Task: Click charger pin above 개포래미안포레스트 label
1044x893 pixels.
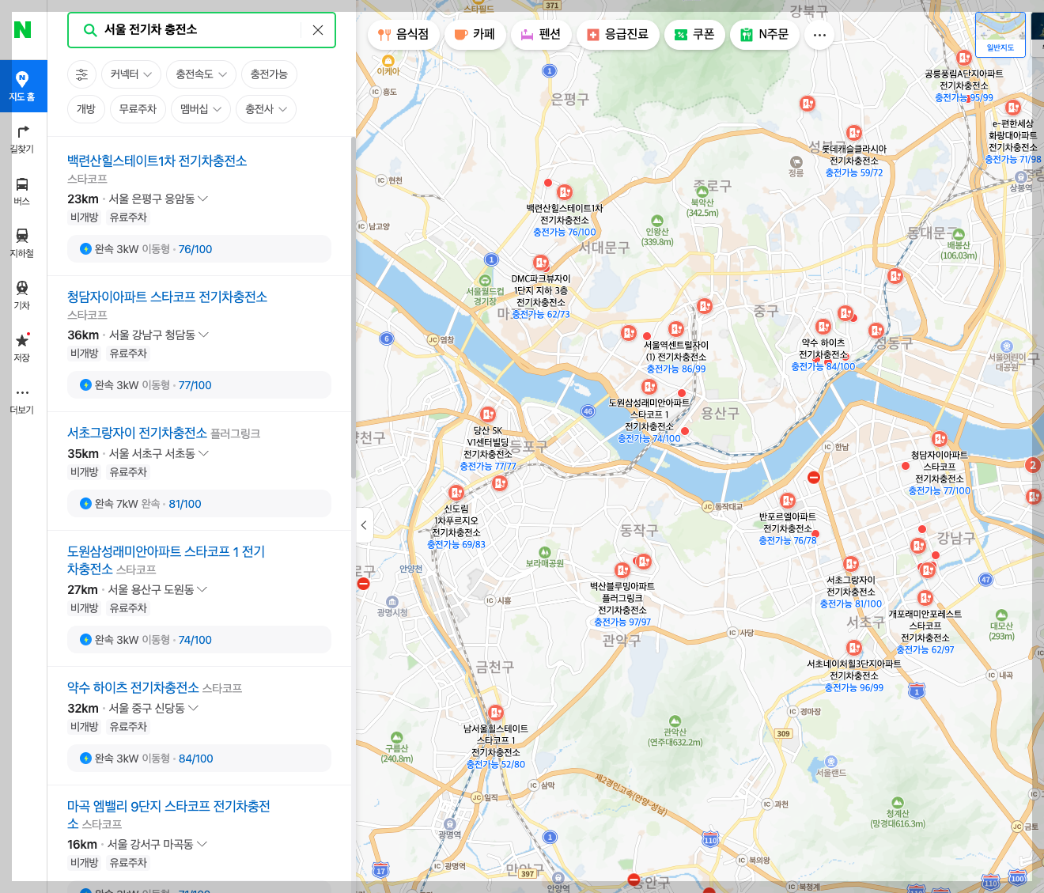Action: 925,598
